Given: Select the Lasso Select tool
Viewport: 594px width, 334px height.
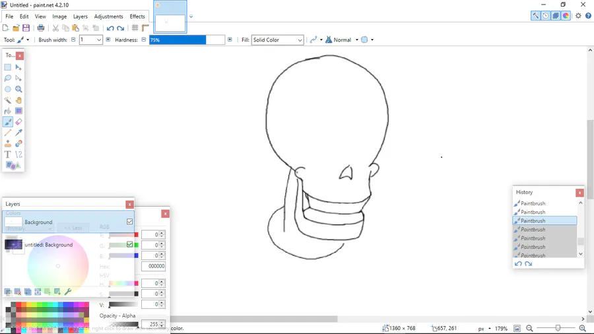Looking at the screenshot, I should (7, 79).
